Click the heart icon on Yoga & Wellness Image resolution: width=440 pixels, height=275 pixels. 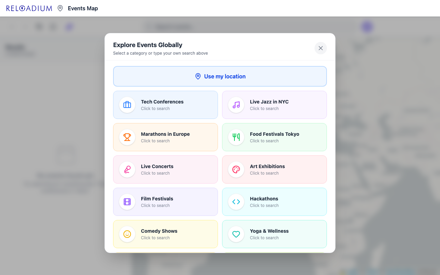tap(236, 234)
